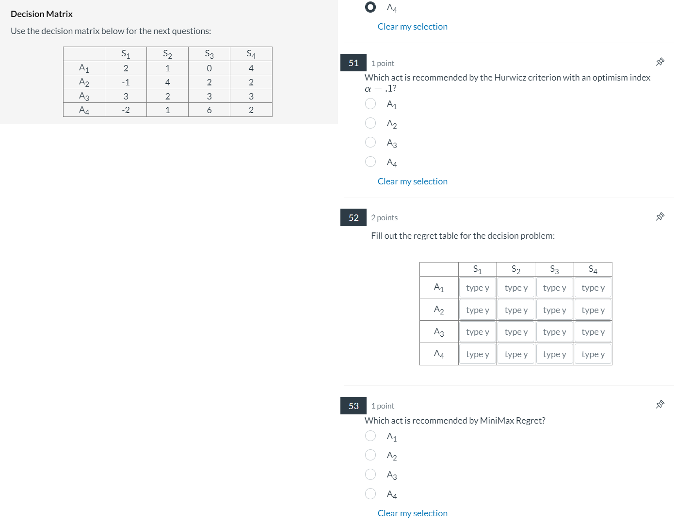Pin question 52 using the pin icon

tap(660, 216)
